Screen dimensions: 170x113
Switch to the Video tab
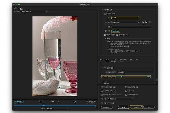(107, 60)
